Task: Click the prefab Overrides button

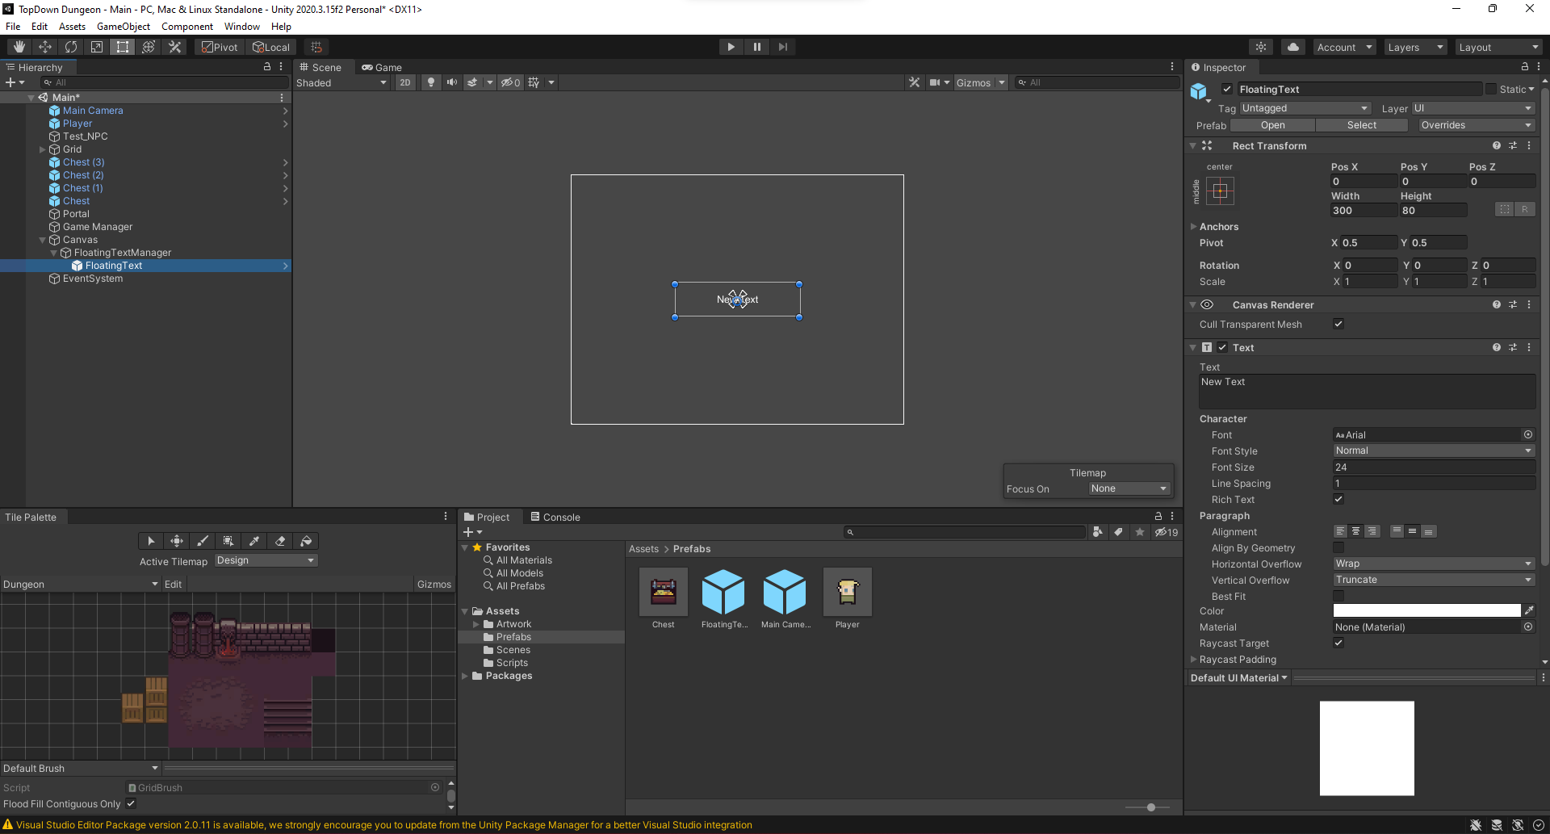Action: [x=1476, y=125]
